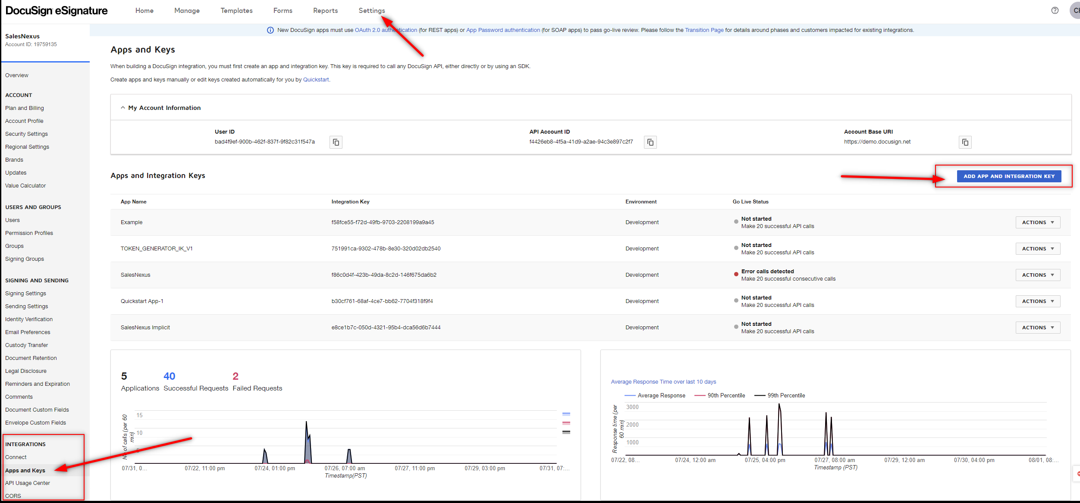Open the Reports tab

point(326,11)
